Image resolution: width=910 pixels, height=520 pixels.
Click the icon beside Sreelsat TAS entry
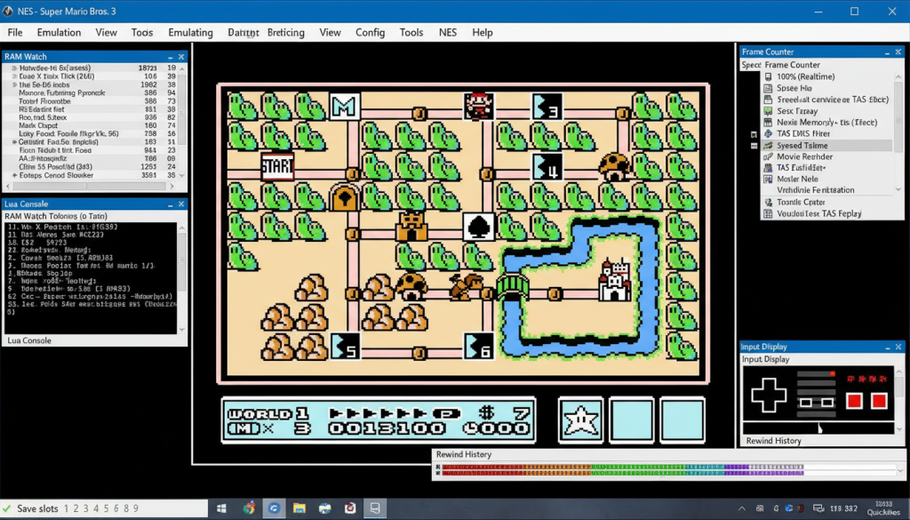(x=769, y=100)
